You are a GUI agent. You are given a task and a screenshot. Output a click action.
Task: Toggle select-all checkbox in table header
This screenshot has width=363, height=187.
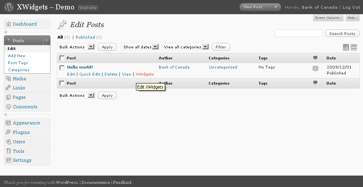(62, 58)
